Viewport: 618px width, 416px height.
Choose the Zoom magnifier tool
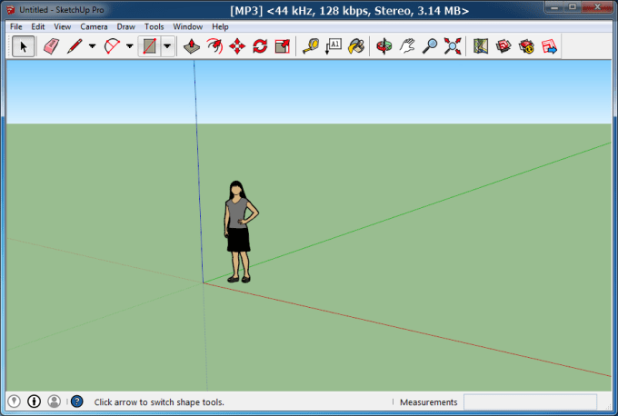430,46
